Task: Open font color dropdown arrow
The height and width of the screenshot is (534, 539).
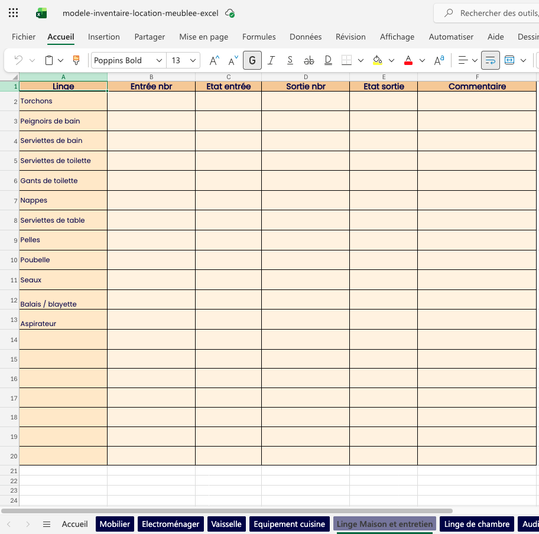Action: tap(422, 60)
